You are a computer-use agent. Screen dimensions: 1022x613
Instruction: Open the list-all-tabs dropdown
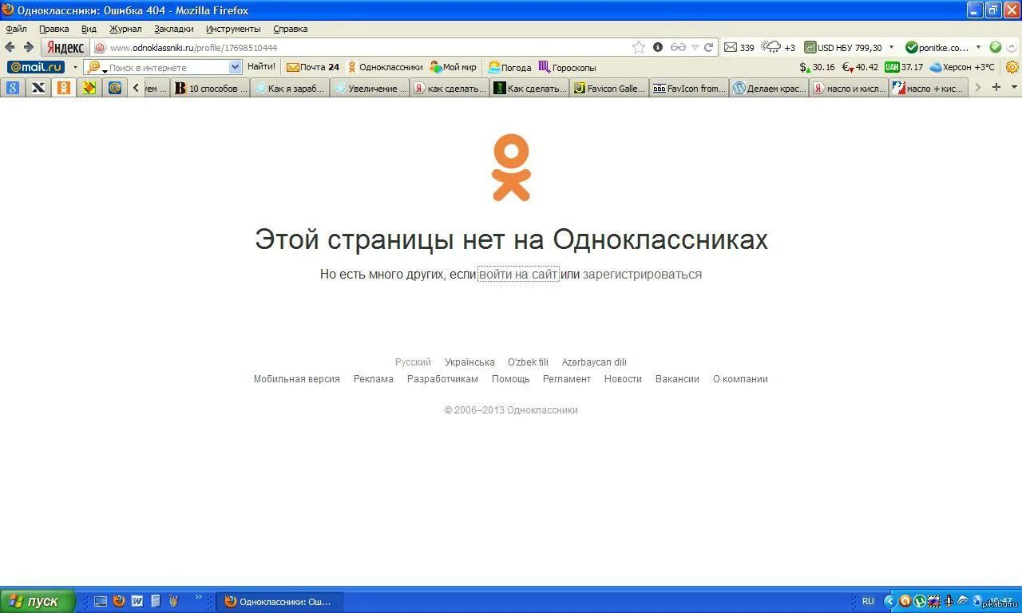click(x=1014, y=87)
